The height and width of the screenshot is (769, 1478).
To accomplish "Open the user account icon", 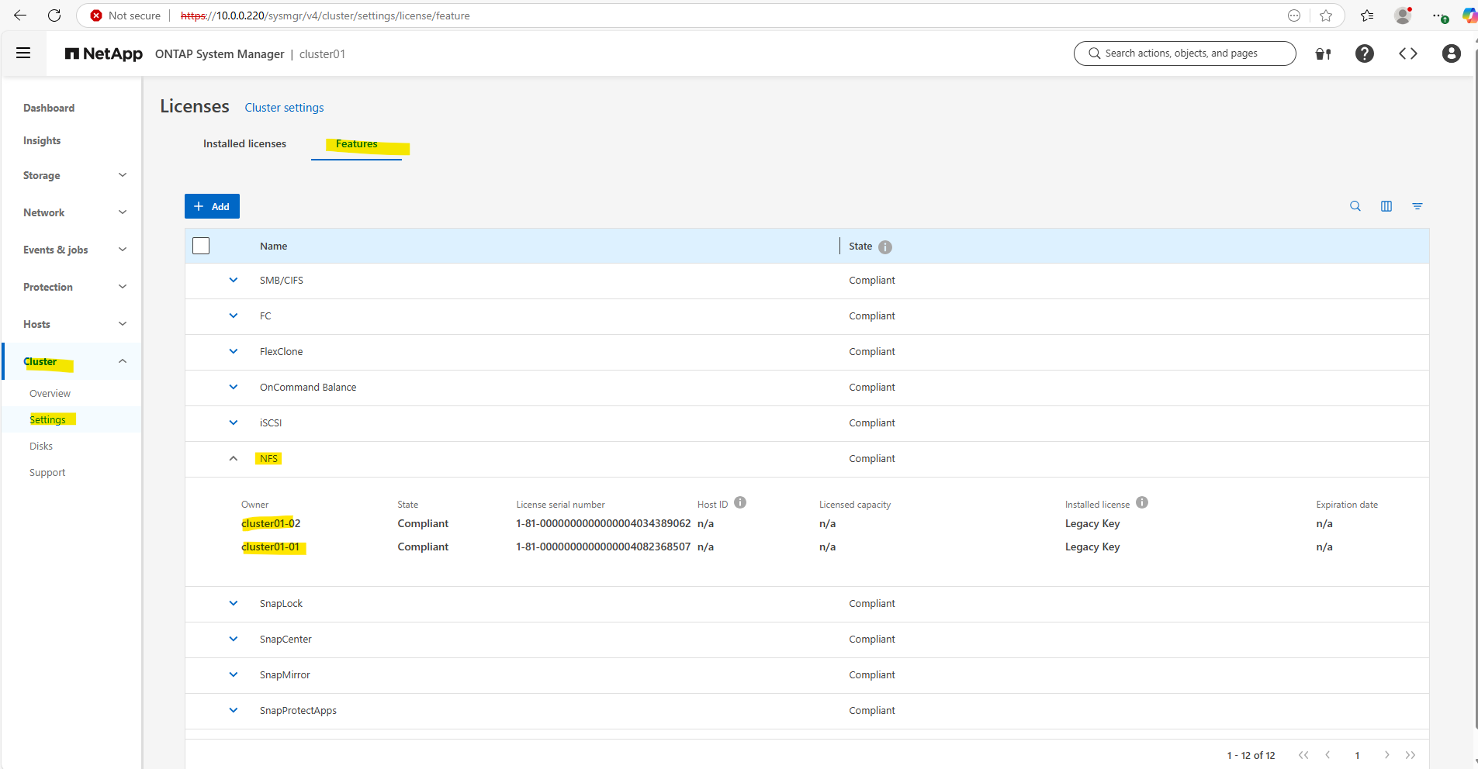I will click(x=1452, y=53).
